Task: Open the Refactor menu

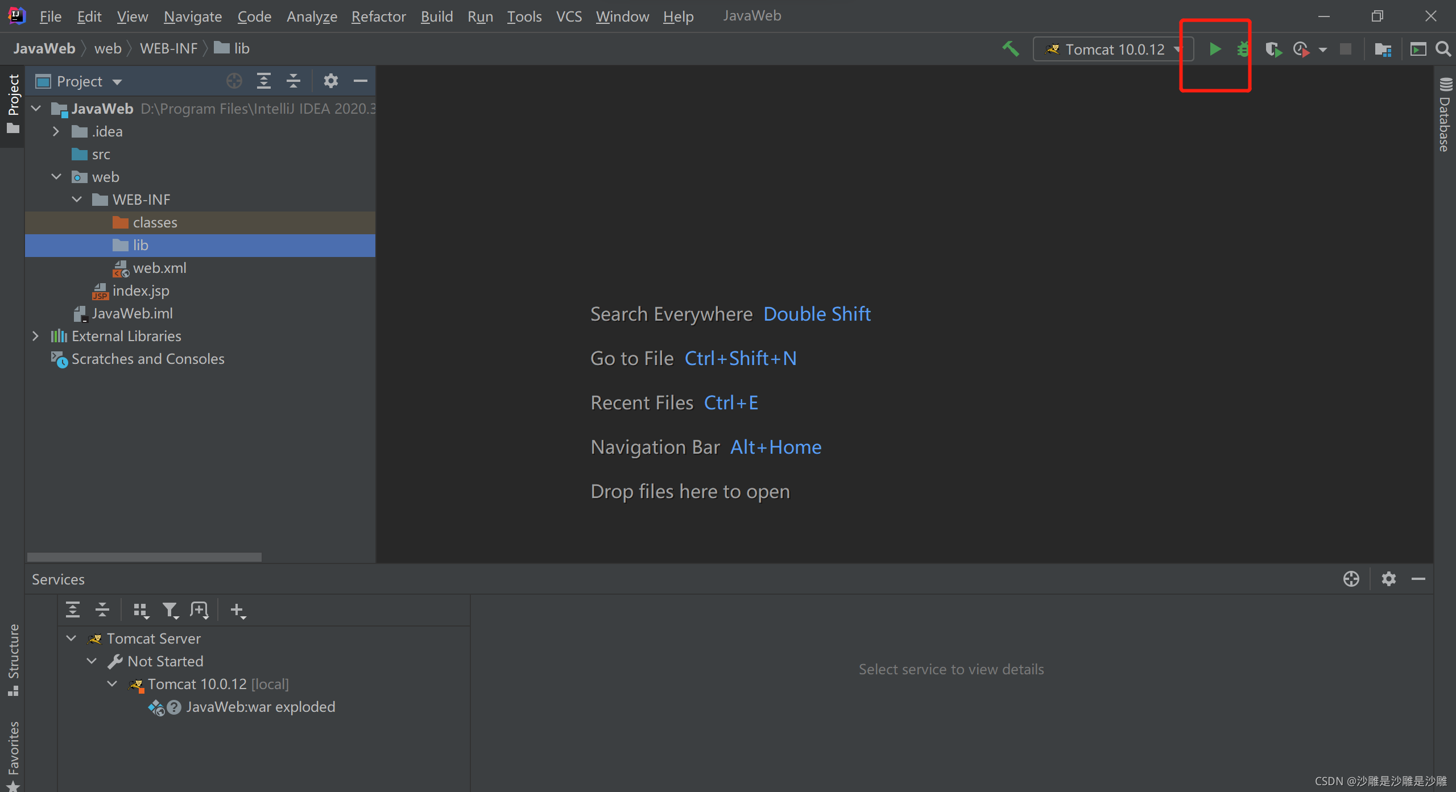Action: click(x=378, y=16)
